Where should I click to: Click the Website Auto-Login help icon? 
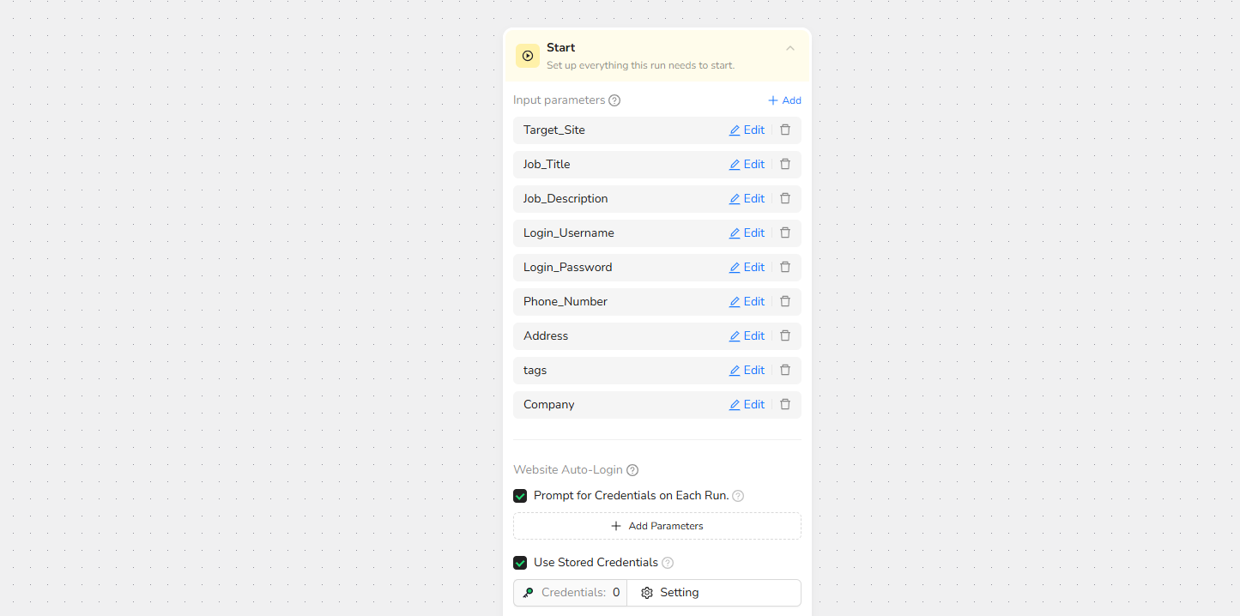click(632, 470)
